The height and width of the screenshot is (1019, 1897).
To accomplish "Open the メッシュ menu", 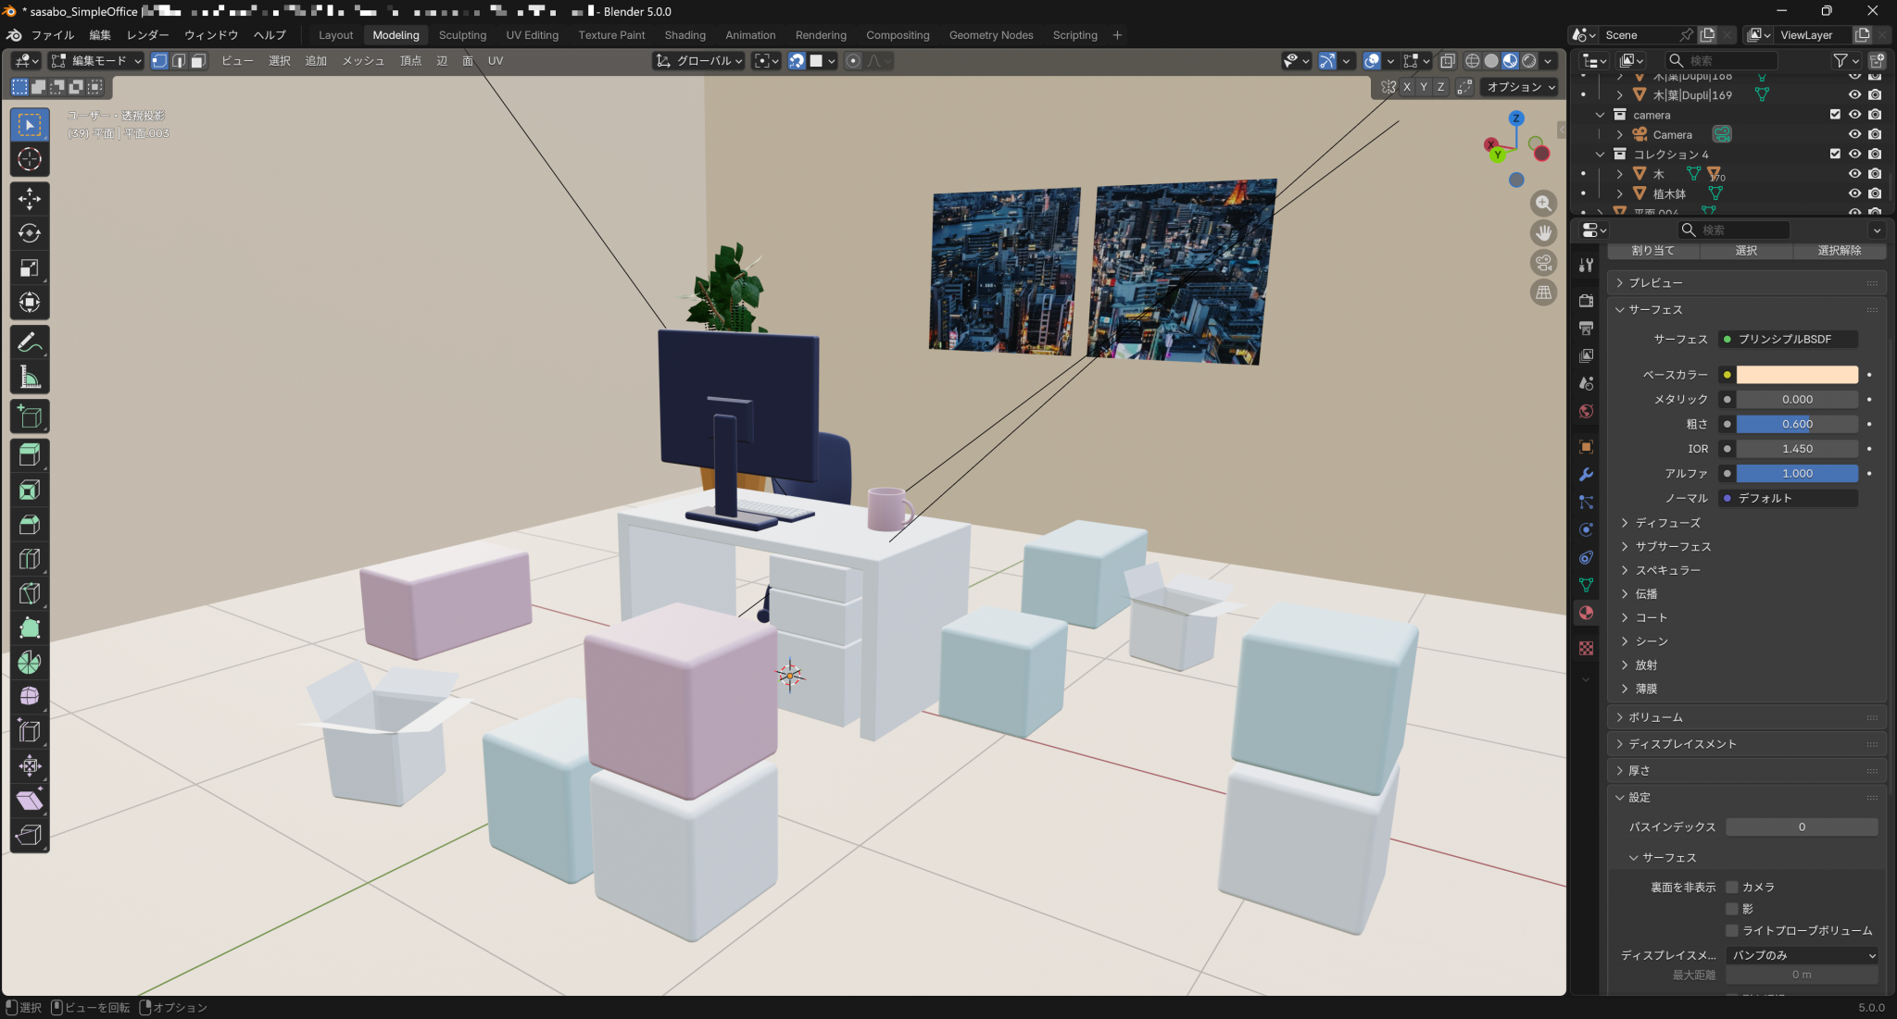I will point(363,61).
